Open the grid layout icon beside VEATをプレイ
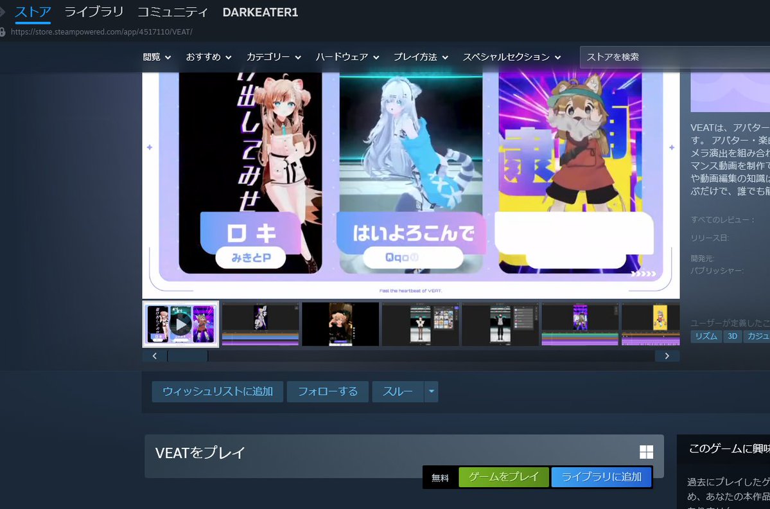 [647, 452]
